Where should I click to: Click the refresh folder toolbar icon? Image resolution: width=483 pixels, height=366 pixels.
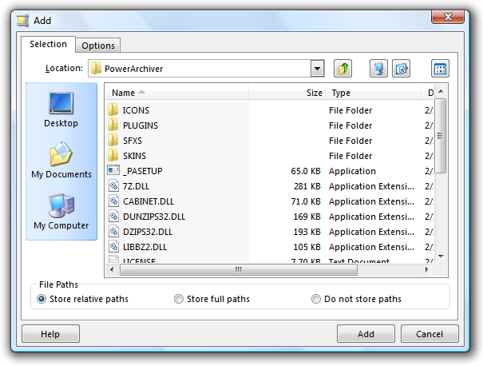(x=401, y=69)
